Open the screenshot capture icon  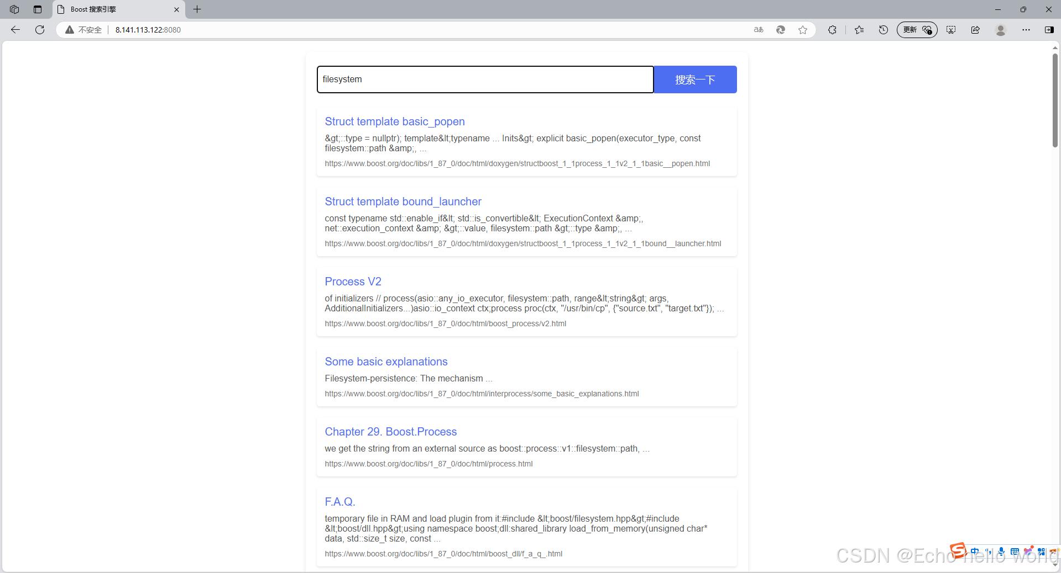pyautogui.click(x=951, y=30)
